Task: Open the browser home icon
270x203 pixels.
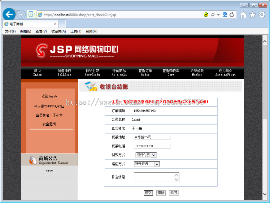Action: [x=243, y=15]
